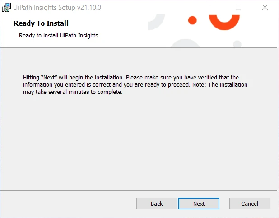Click Next to begin the installation

(x=199, y=204)
